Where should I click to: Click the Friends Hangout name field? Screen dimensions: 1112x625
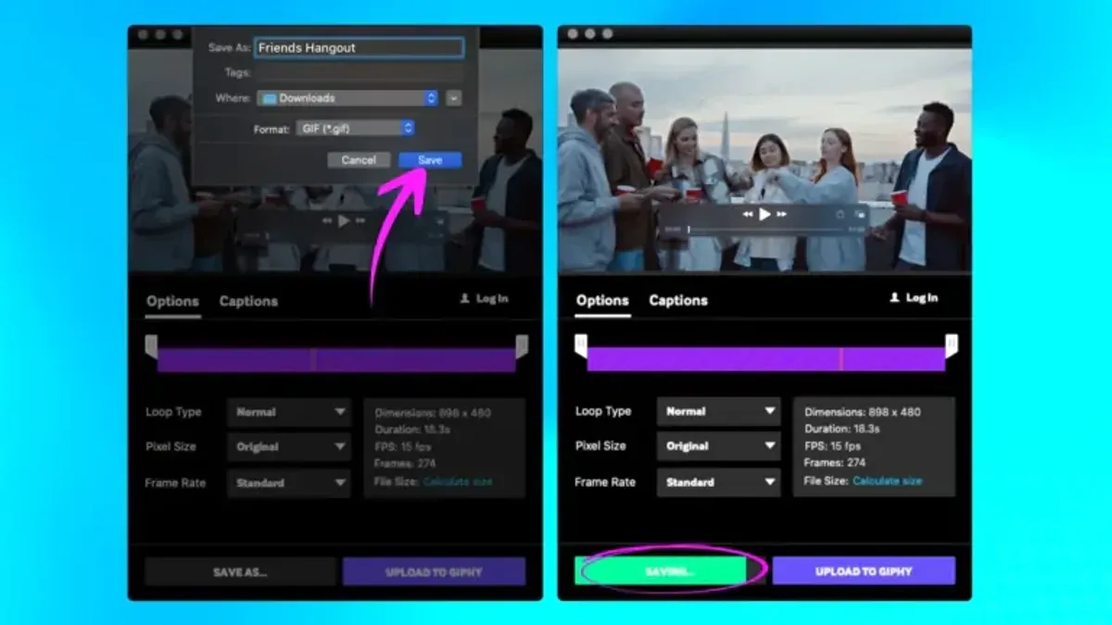click(360, 47)
